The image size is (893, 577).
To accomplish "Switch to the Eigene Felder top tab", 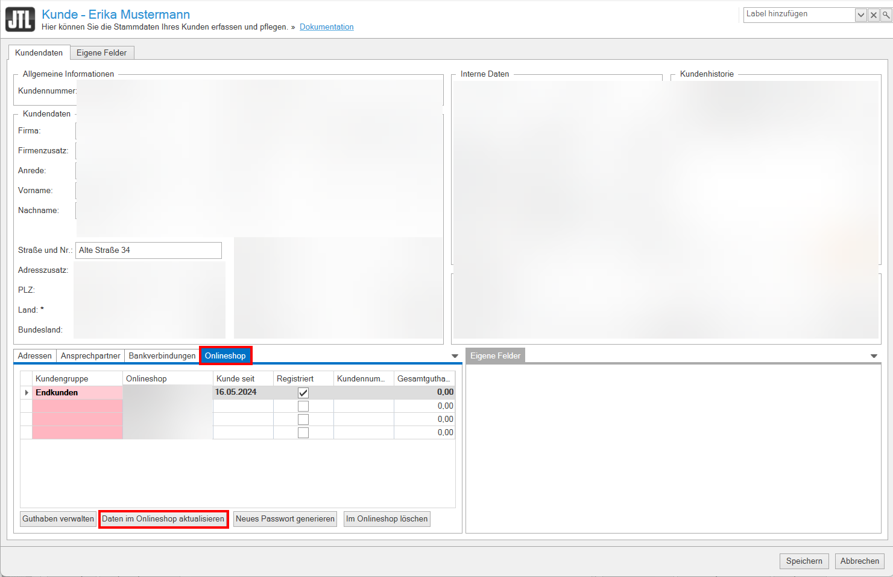I will click(101, 53).
